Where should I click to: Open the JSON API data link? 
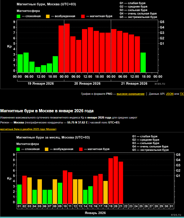point(170,94)
